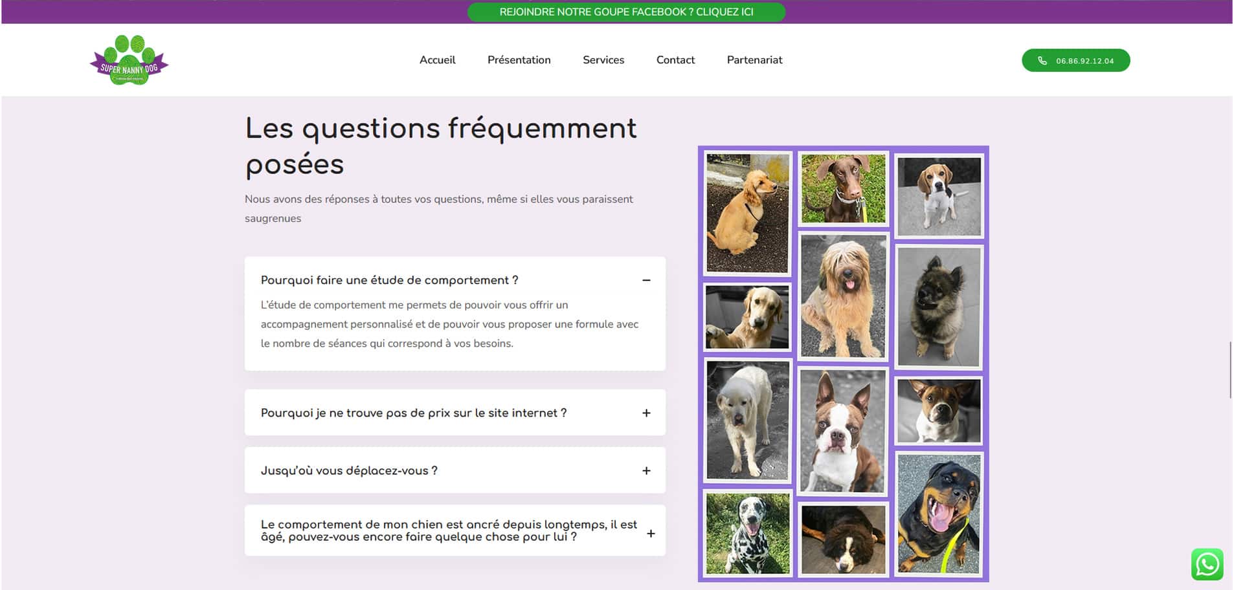Click the phone icon in the call button

pyautogui.click(x=1042, y=61)
